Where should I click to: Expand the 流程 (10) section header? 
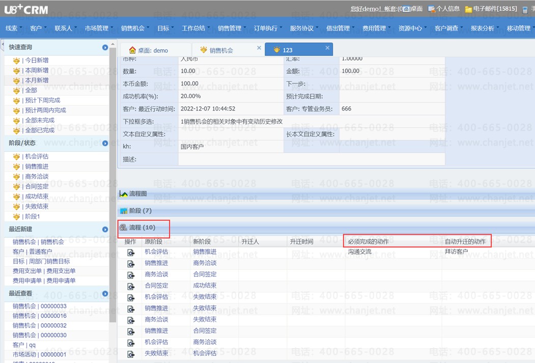point(142,228)
